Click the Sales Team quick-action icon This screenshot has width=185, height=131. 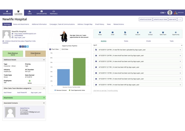tap(163, 32)
